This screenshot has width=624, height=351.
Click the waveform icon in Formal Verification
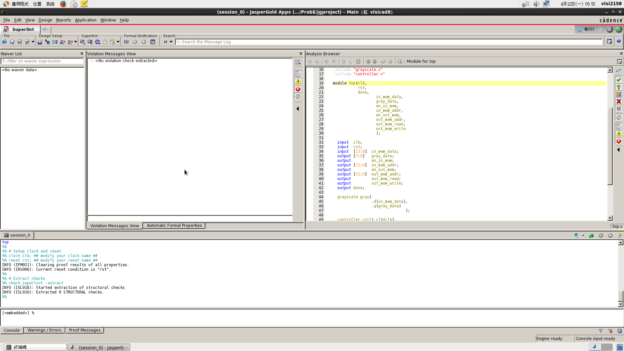[x=153, y=42]
